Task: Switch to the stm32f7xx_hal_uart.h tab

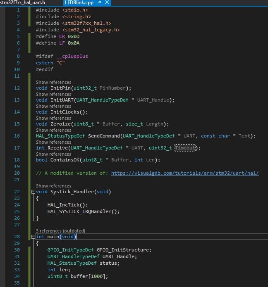Action: coord(23,2)
